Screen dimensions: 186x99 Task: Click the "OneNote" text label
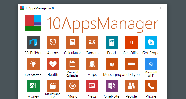tap(112, 96)
